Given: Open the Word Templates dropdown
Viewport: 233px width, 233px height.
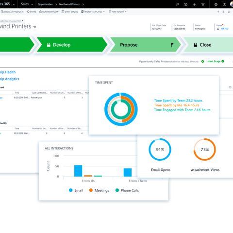Looking at the screenshot, I should pos(93,12).
